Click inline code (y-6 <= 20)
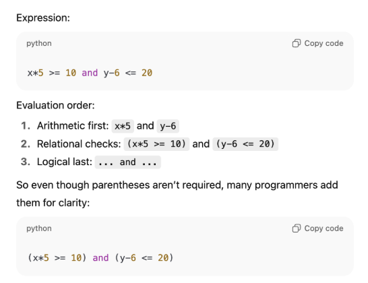The image size is (368, 283). click(245, 144)
